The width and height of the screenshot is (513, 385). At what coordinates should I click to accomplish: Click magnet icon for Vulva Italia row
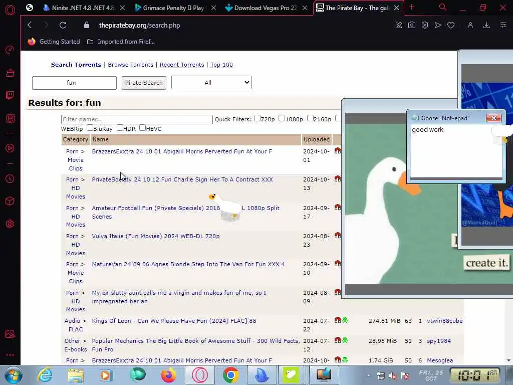pyautogui.click(x=337, y=236)
